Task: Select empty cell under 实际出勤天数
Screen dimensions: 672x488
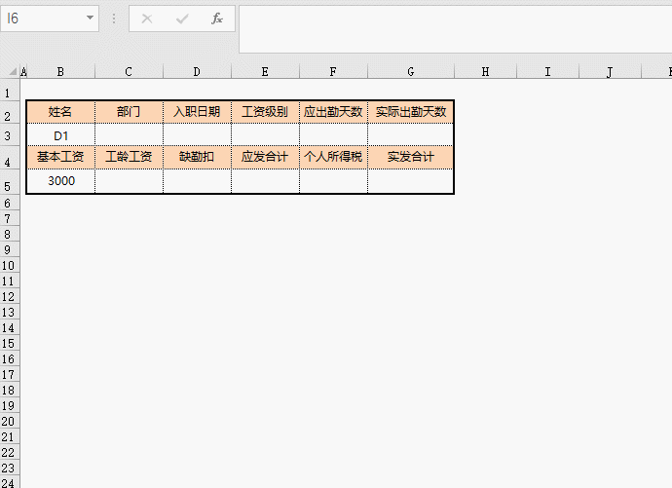Action: click(411, 135)
